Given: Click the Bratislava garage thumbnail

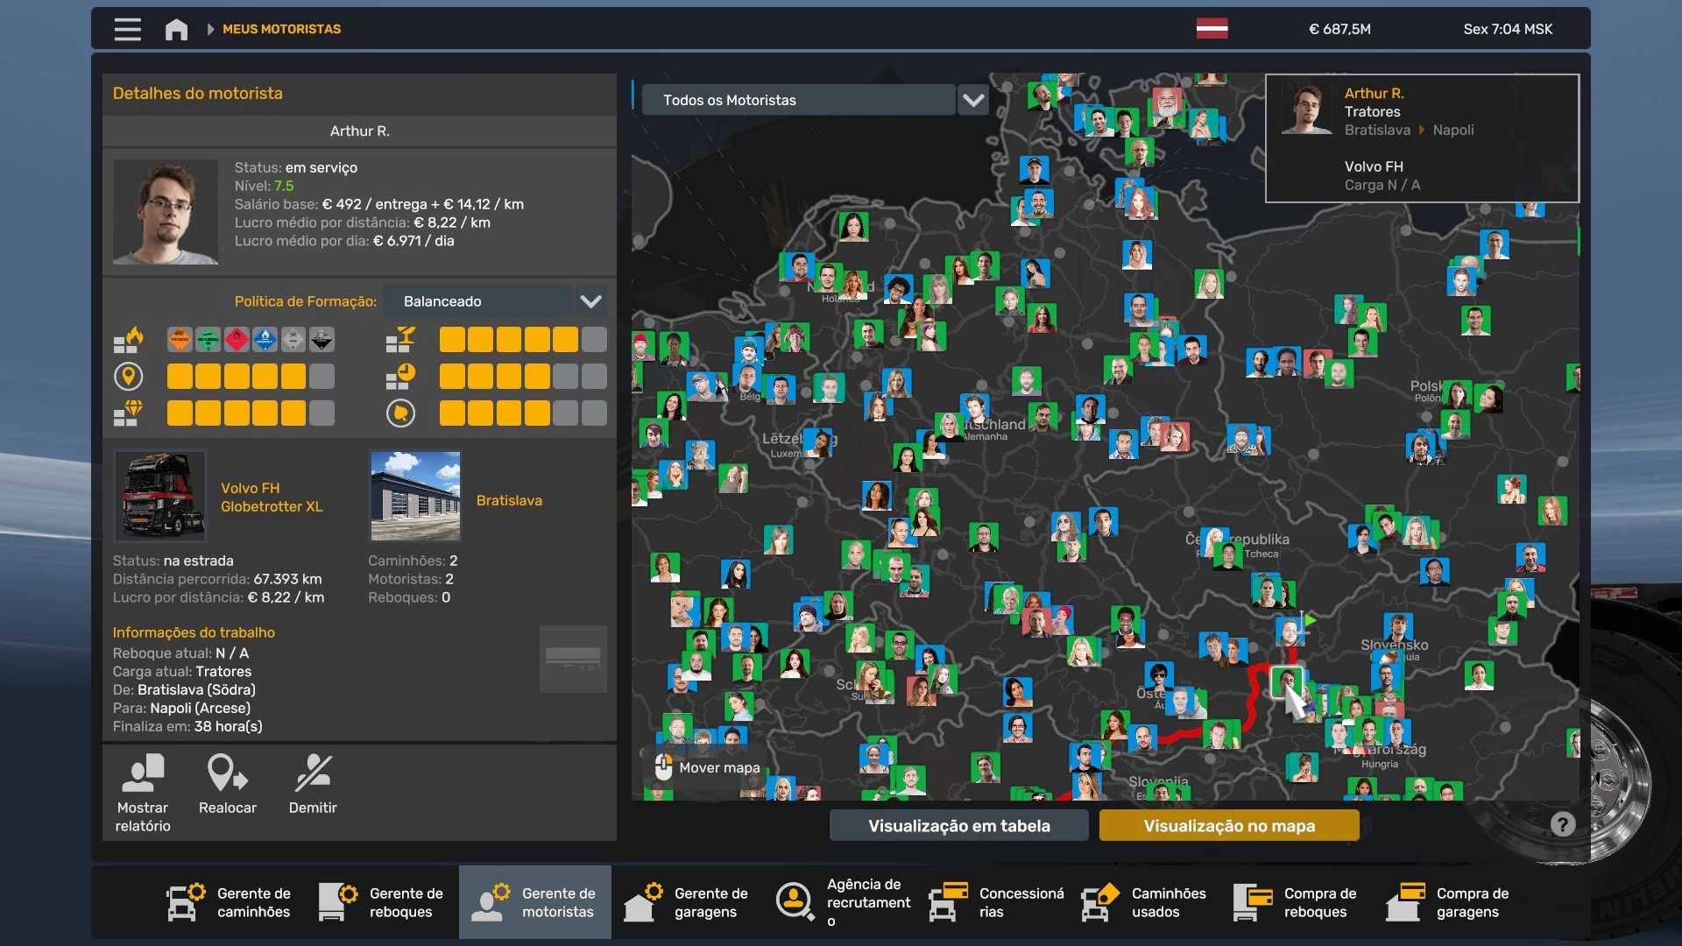Looking at the screenshot, I should (x=415, y=496).
